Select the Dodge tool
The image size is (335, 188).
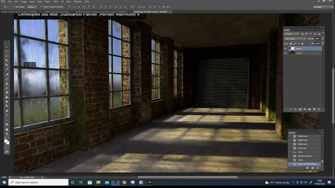[x=7, y=106]
